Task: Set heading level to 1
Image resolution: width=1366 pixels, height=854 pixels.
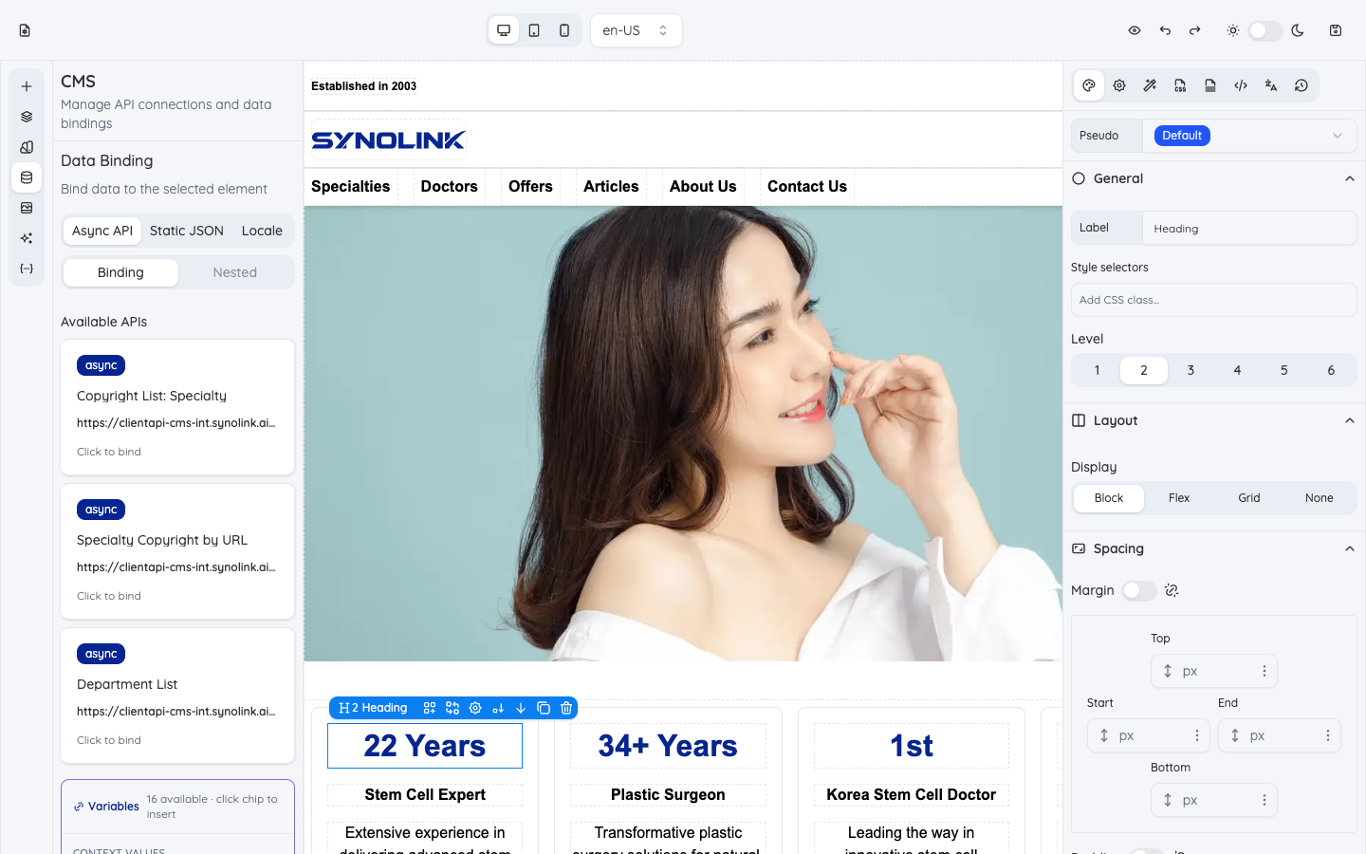Action: click(1097, 370)
